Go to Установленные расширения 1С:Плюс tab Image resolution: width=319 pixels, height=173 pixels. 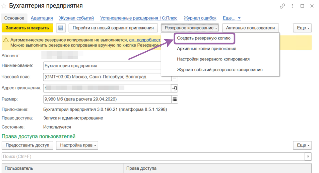139,18
